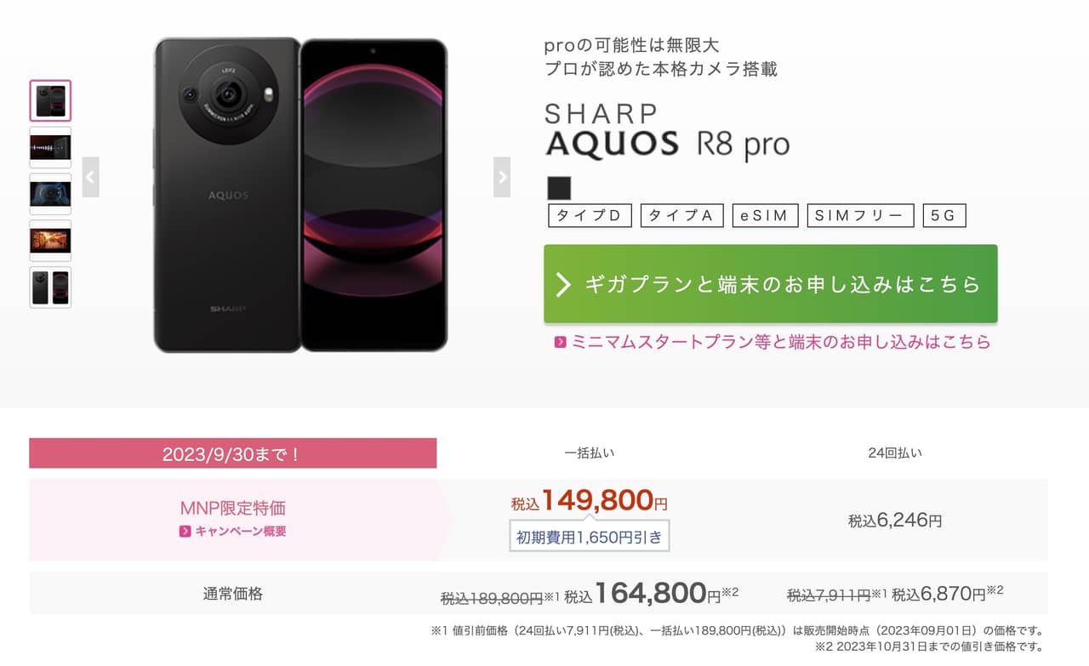Click the main AQUOS R8 pro phone image
This screenshot has width=1089, height=666.
[300, 195]
